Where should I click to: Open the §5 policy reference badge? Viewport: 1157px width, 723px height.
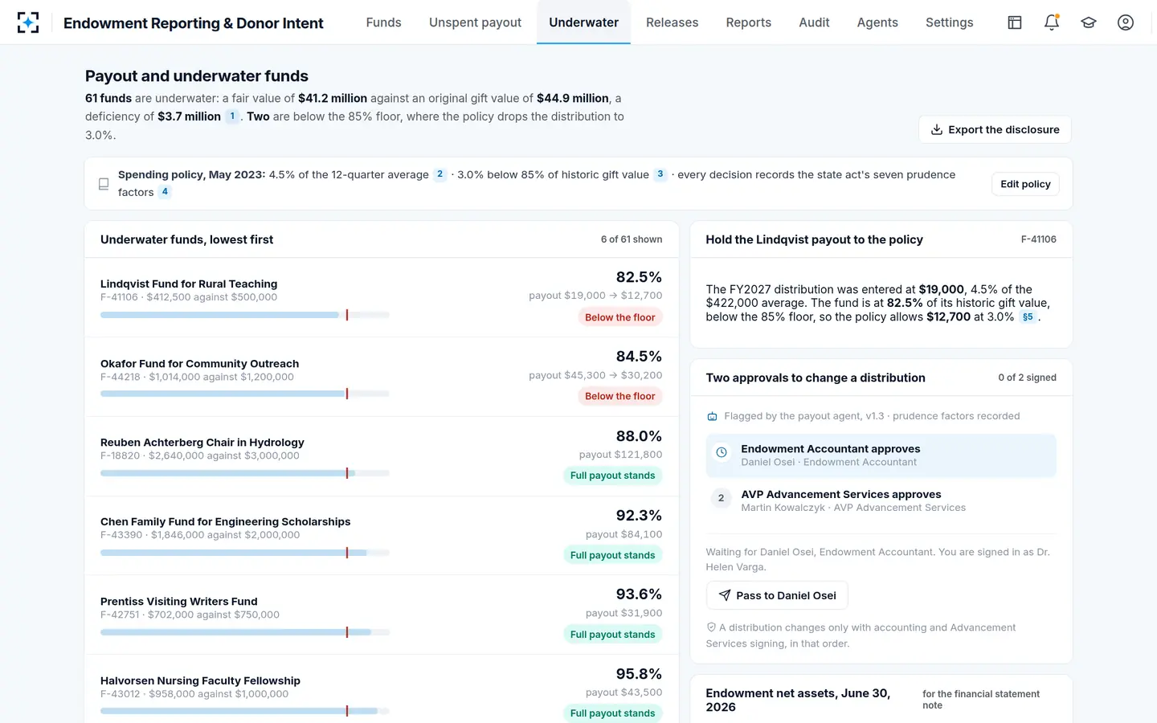coord(1028,317)
